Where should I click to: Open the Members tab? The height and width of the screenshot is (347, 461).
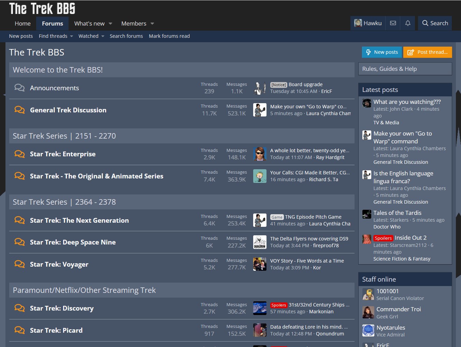pos(134,23)
